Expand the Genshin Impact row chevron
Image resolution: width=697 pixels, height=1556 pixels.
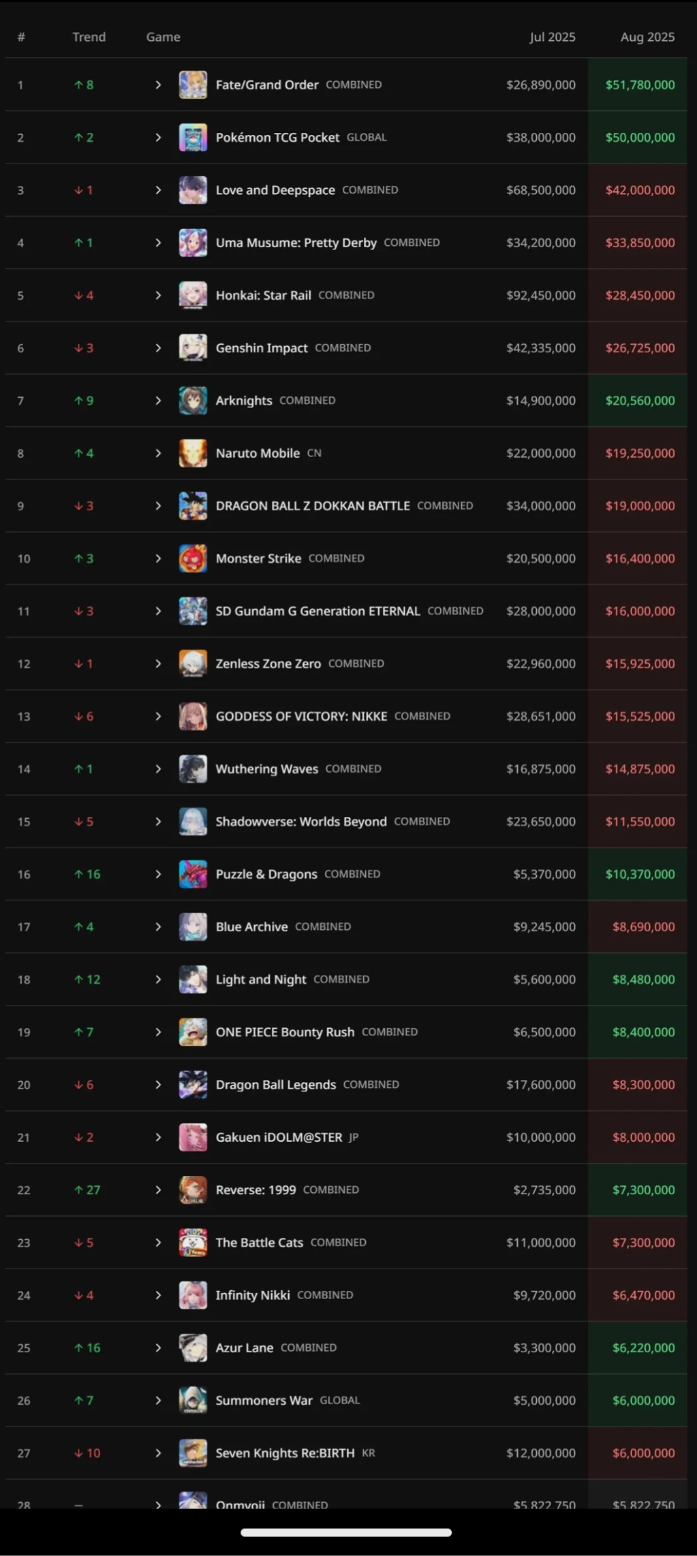158,348
